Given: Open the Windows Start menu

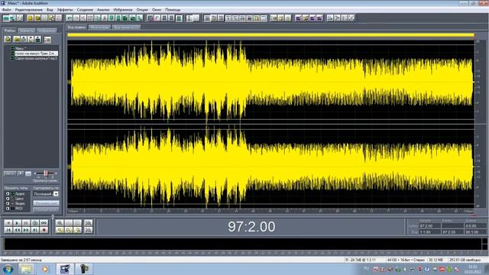Looking at the screenshot, I should pyautogui.click(x=8, y=269).
